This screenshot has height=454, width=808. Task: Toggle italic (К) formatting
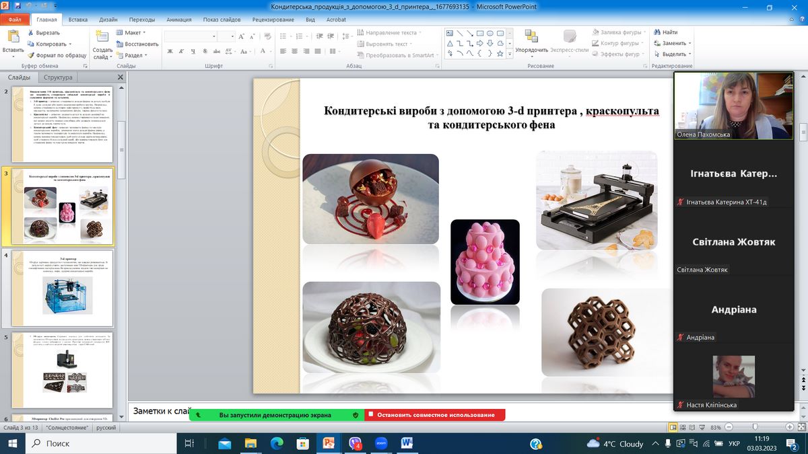182,51
